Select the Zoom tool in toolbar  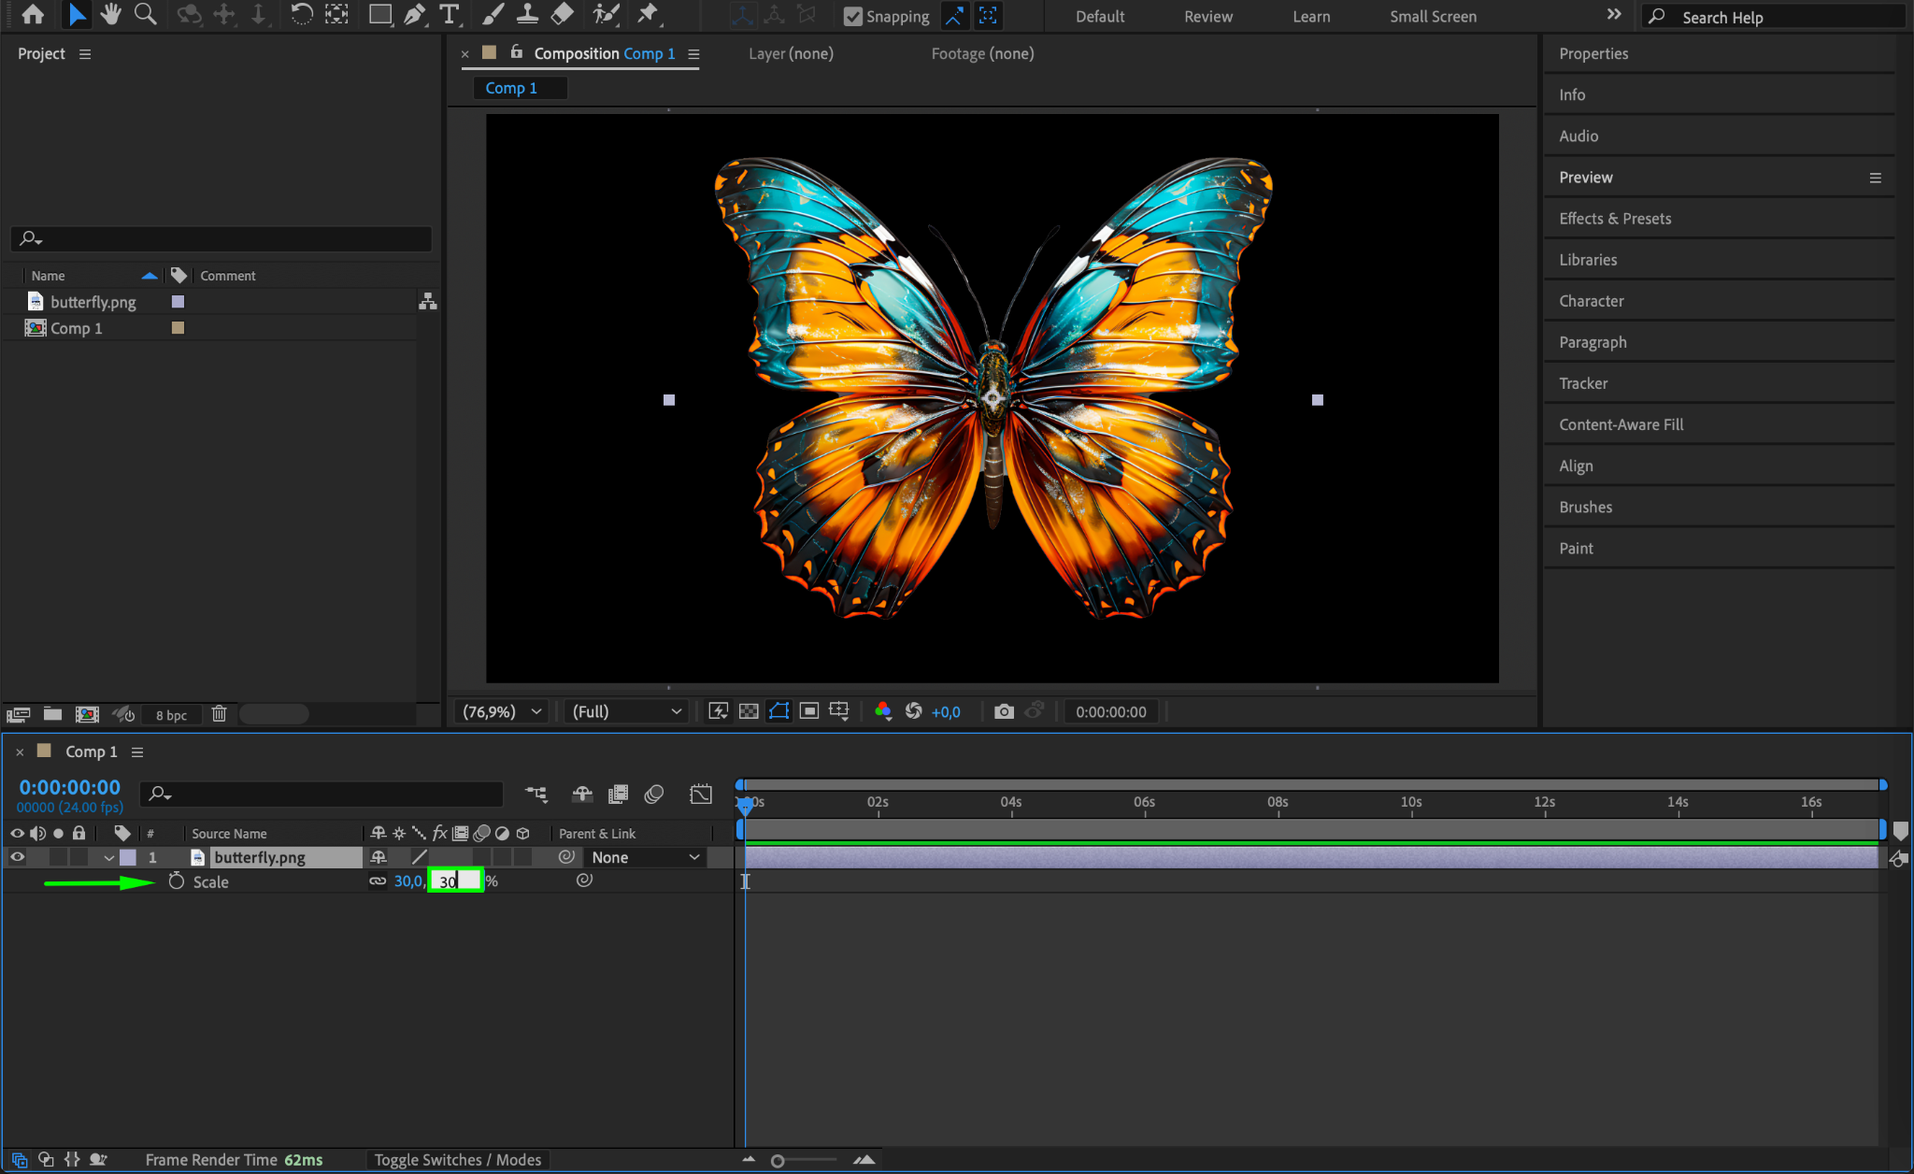pos(145,14)
